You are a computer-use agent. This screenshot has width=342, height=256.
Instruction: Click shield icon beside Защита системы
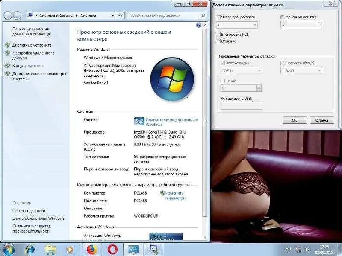click(x=7, y=66)
